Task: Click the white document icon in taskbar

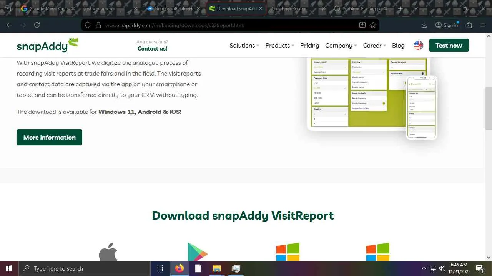Action: pos(198,268)
